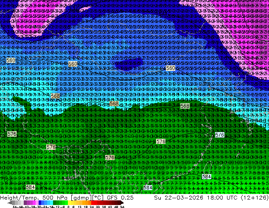Click the rightmost '576' contour label

point(220,135)
